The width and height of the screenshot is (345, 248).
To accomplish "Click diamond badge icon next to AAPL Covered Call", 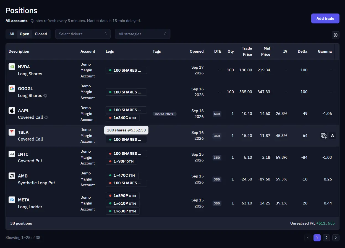I will (46, 117).
